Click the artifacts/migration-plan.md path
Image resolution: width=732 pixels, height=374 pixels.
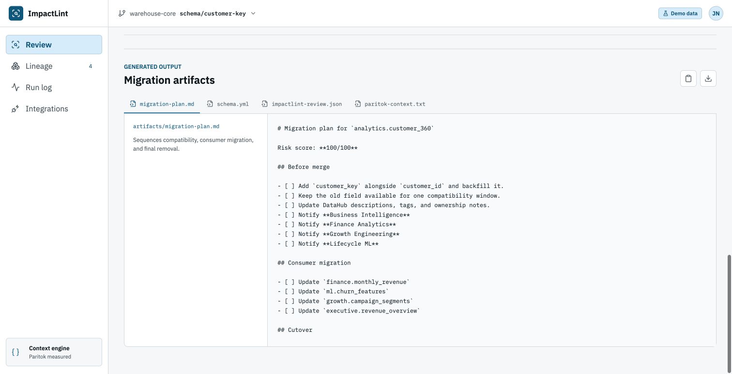(176, 126)
